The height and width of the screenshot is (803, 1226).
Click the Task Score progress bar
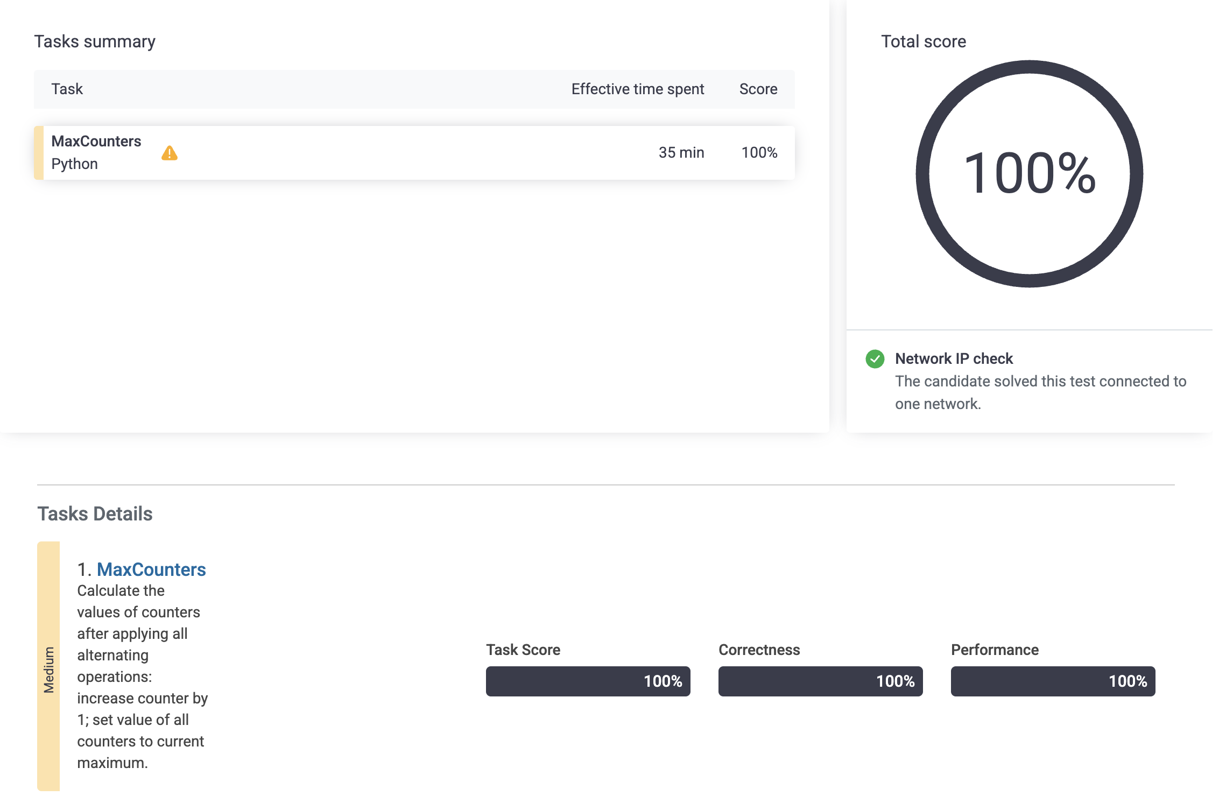588,681
